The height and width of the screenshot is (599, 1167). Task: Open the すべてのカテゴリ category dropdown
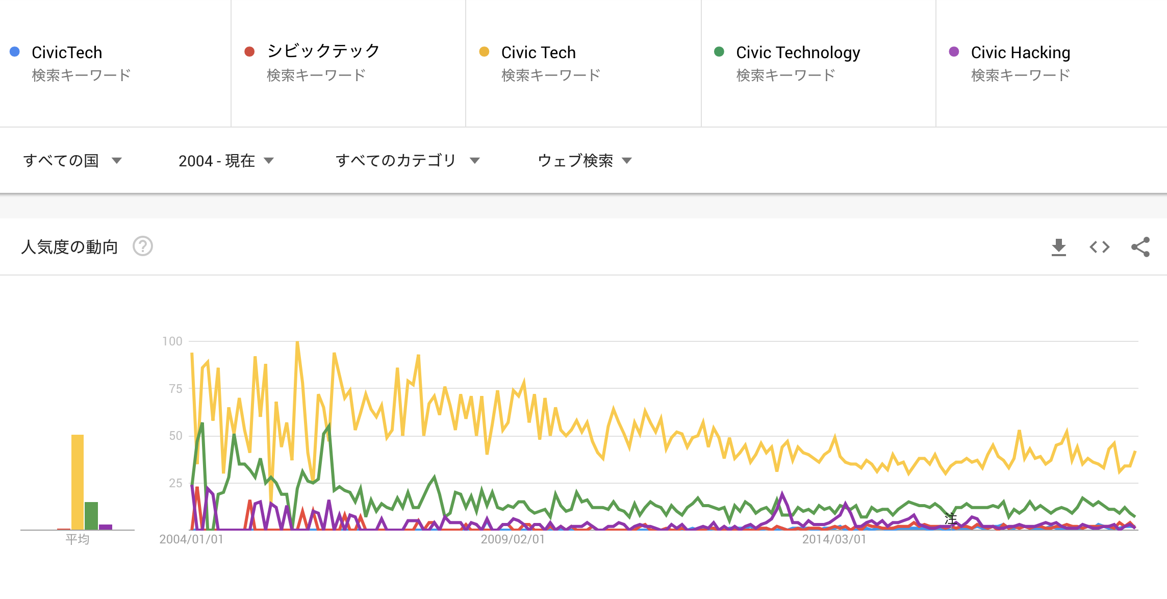(408, 161)
